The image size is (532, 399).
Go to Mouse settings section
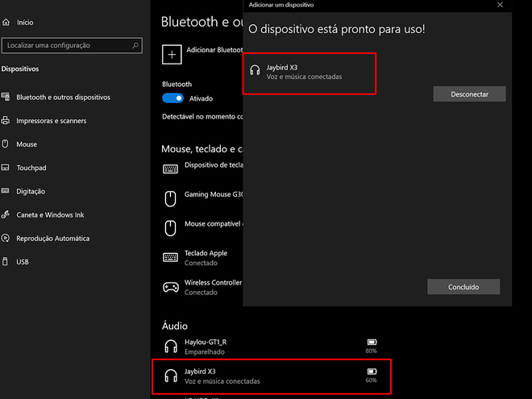point(27,144)
